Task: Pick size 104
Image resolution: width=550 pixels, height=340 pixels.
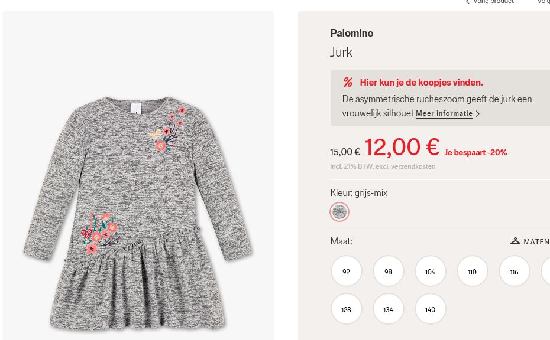Action: pyautogui.click(x=430, y=272)
